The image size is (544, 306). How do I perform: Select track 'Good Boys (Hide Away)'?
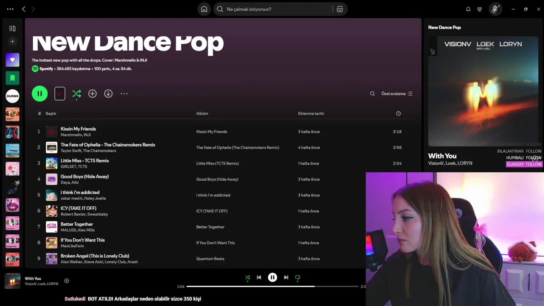click(x=85, y=176)
